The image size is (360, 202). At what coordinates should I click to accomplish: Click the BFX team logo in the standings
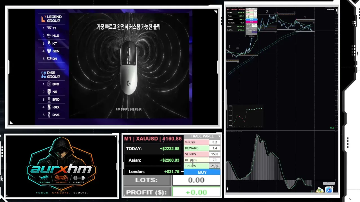tap(49, 84)
